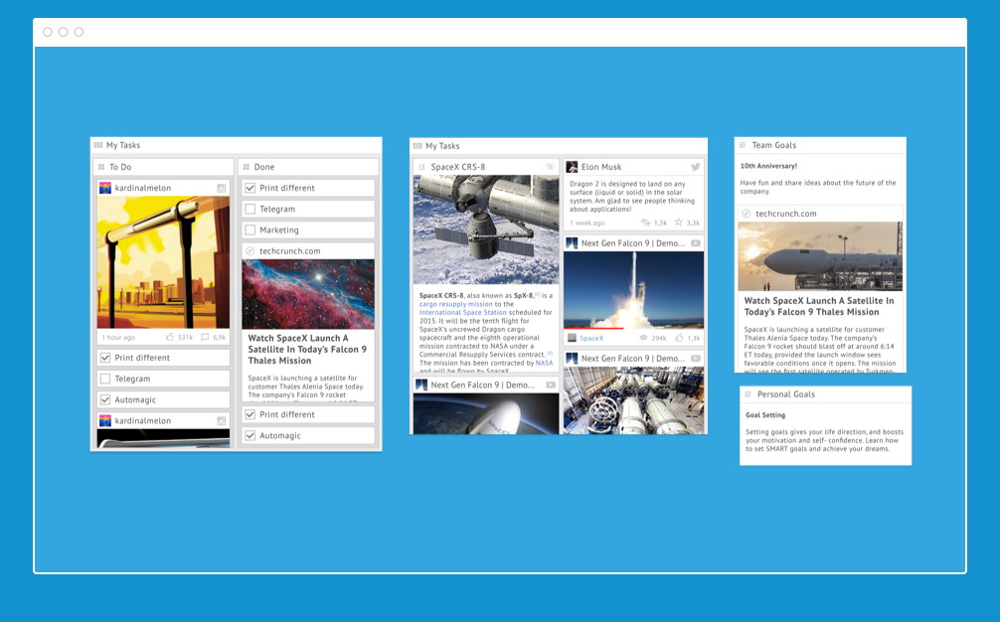The image size is (1000, 622).
Task: Click the SpaceX CRS-8 card title
Action: point(457,167)
